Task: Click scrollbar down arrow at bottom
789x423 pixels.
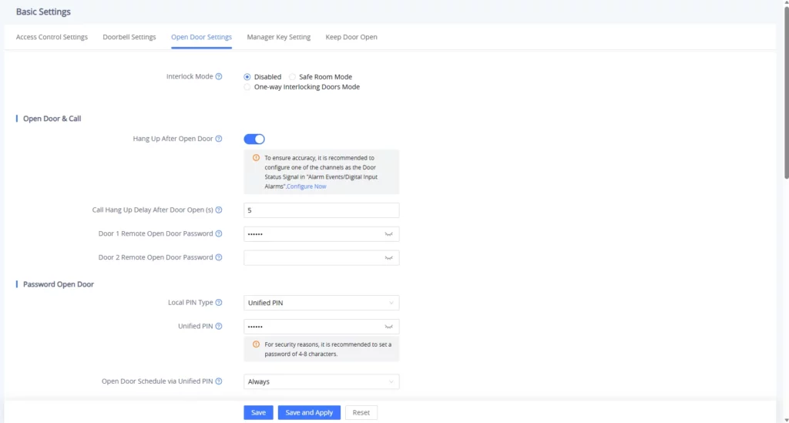Action: [x=786, y=420]
